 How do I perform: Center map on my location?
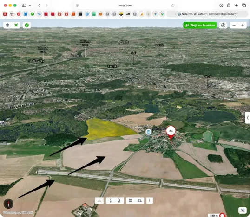pyautogui.click(x=223, y=25)
